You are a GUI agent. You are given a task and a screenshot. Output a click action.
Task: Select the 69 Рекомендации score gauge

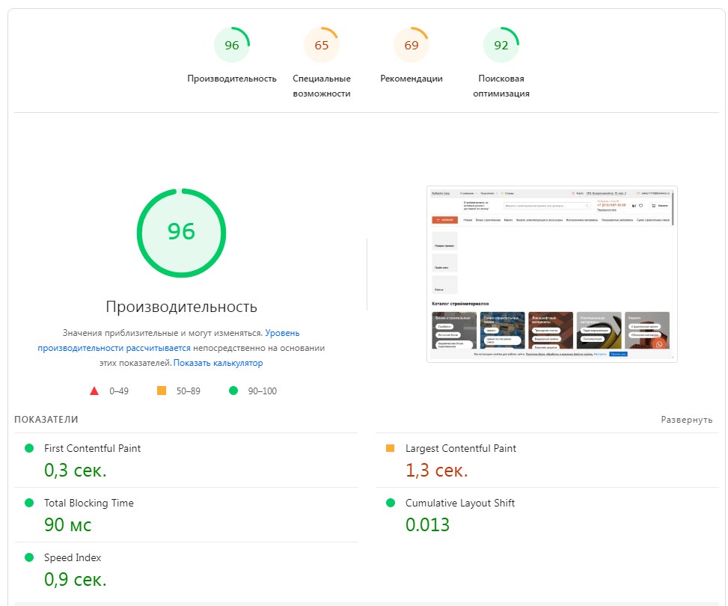[x=412, y=46]
